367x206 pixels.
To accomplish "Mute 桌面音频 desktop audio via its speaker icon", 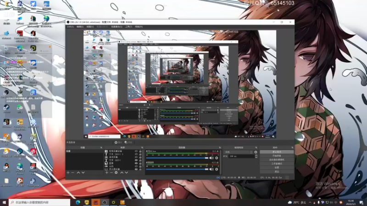I will pos(211,169).
